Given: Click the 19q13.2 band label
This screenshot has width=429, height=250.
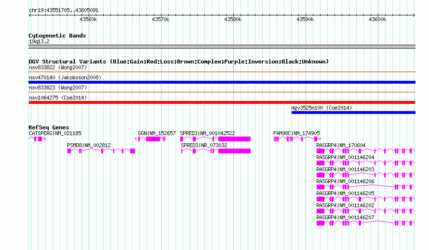Looking at the screenshot, I should [39, 41].
